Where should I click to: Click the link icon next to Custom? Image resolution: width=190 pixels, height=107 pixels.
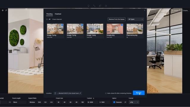[x=94, y=98]
